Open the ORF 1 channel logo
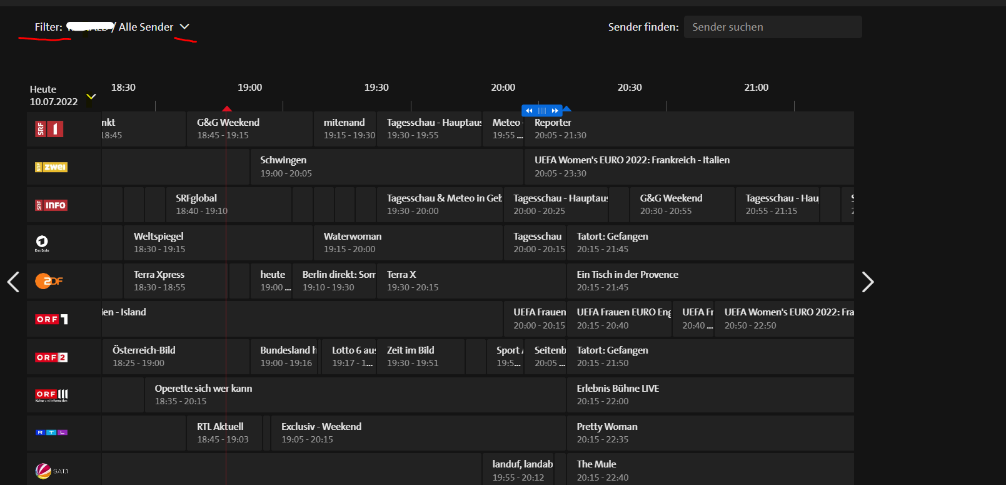 [51, 319]
